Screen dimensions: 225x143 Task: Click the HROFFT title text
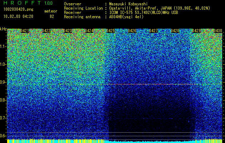pos(23,3)
